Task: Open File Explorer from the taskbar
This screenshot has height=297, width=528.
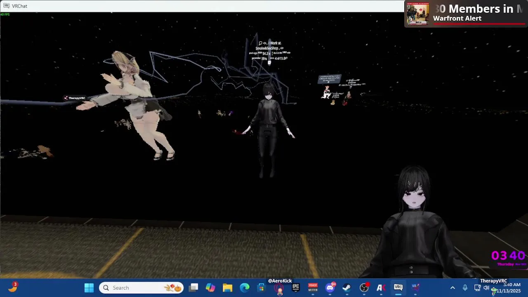Action: pos(227,288)
